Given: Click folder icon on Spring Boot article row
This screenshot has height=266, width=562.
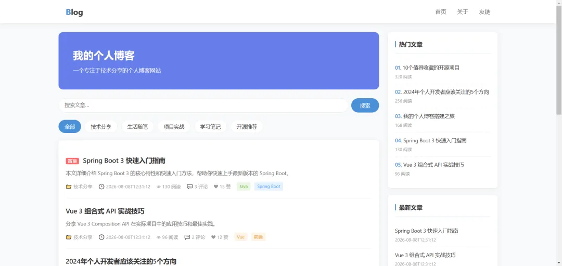Looking at the screenshot, I should [x=69, y=187].
